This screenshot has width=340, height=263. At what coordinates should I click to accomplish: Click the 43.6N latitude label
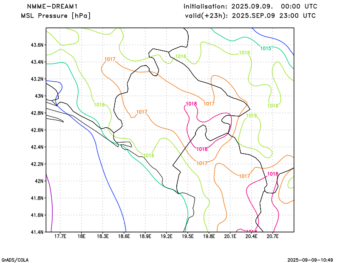point(37,45)
